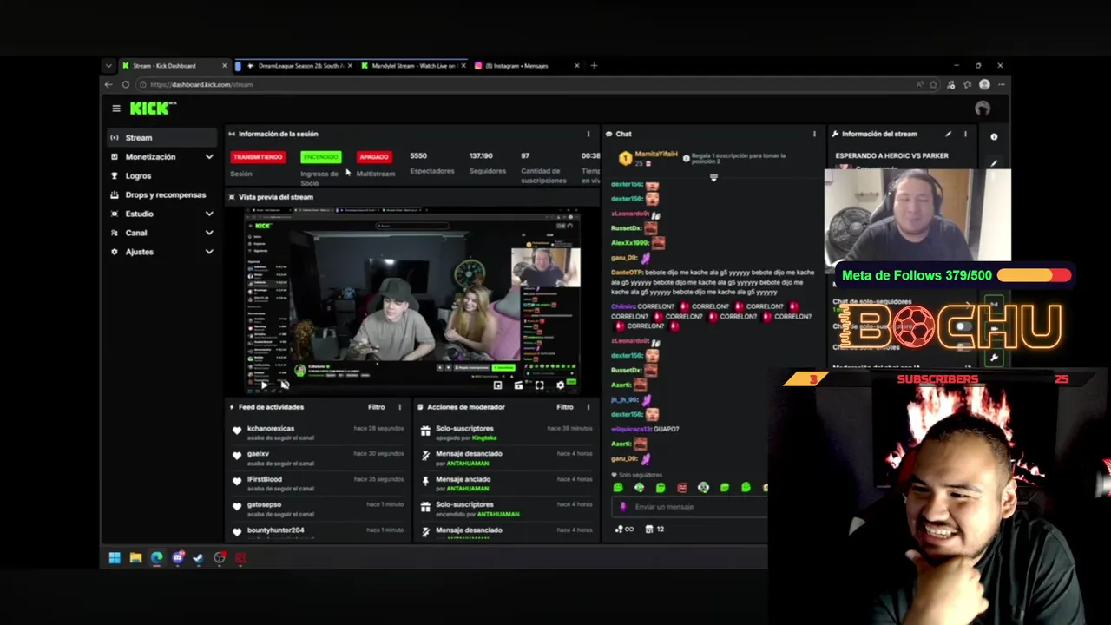Click the MamitaYifaiH top gifter name

click(x=656, y=155)
